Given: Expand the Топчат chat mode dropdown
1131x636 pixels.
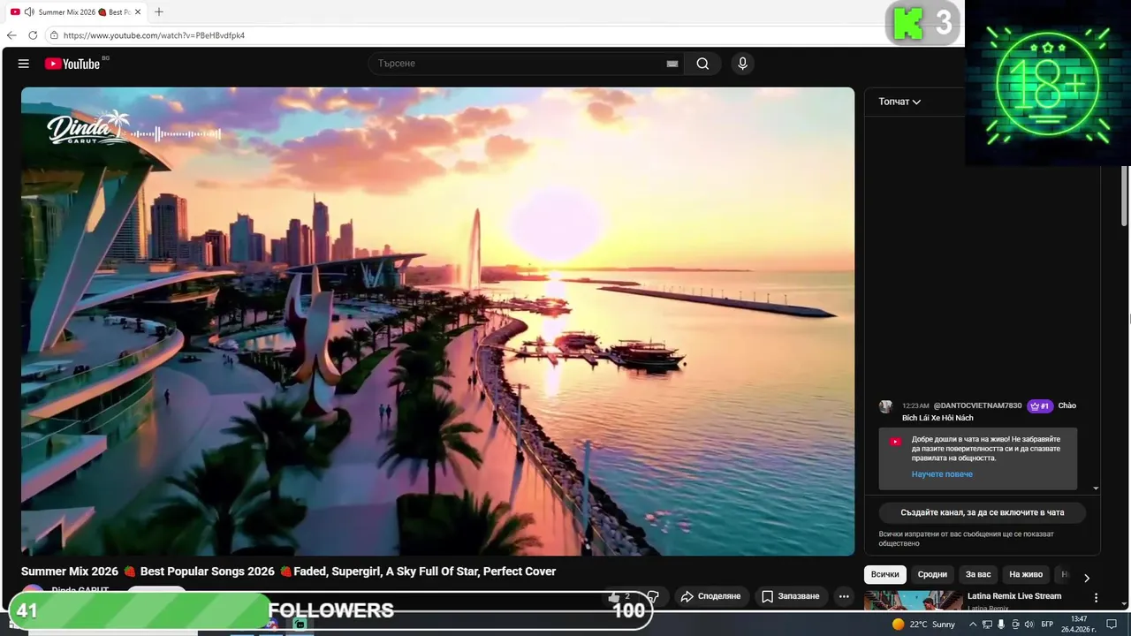Looking at the screenshot, I should point(899,102).
